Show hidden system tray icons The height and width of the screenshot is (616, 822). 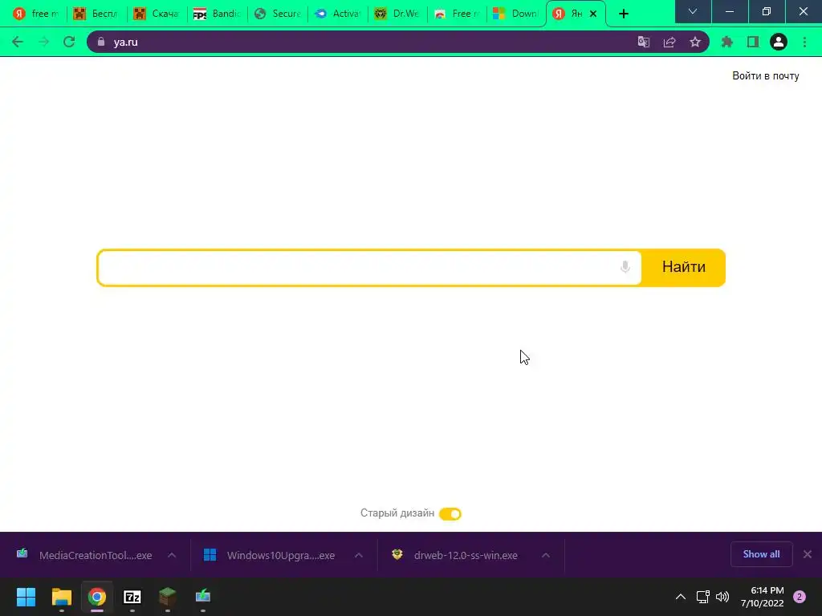[x=681, y=597]
